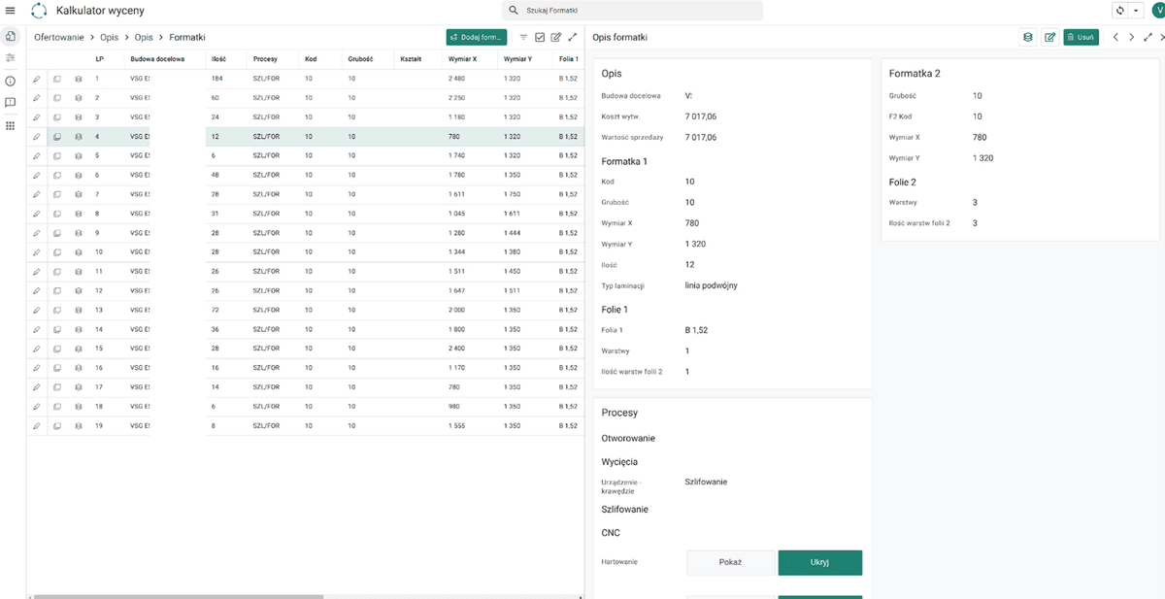The width and height of the screenshot is (1165, 599).
Task: Select Wymiar X cell 1 555
Action: click(456, 425)
